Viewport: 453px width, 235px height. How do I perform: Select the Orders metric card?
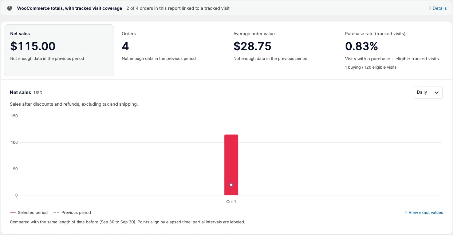[x=171, y=50]
